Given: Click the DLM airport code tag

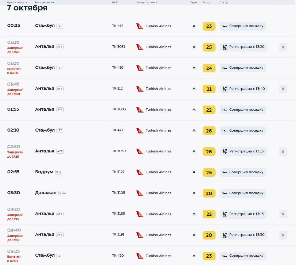Looking at the screenshot, I should point(63,193).
